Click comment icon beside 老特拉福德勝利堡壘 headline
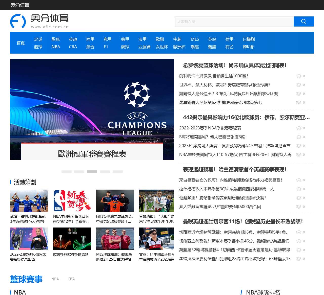 pos(298,259)
